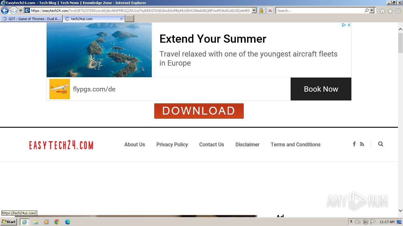Switch to GOT - Game of Thrones tab

click(31, 19)
